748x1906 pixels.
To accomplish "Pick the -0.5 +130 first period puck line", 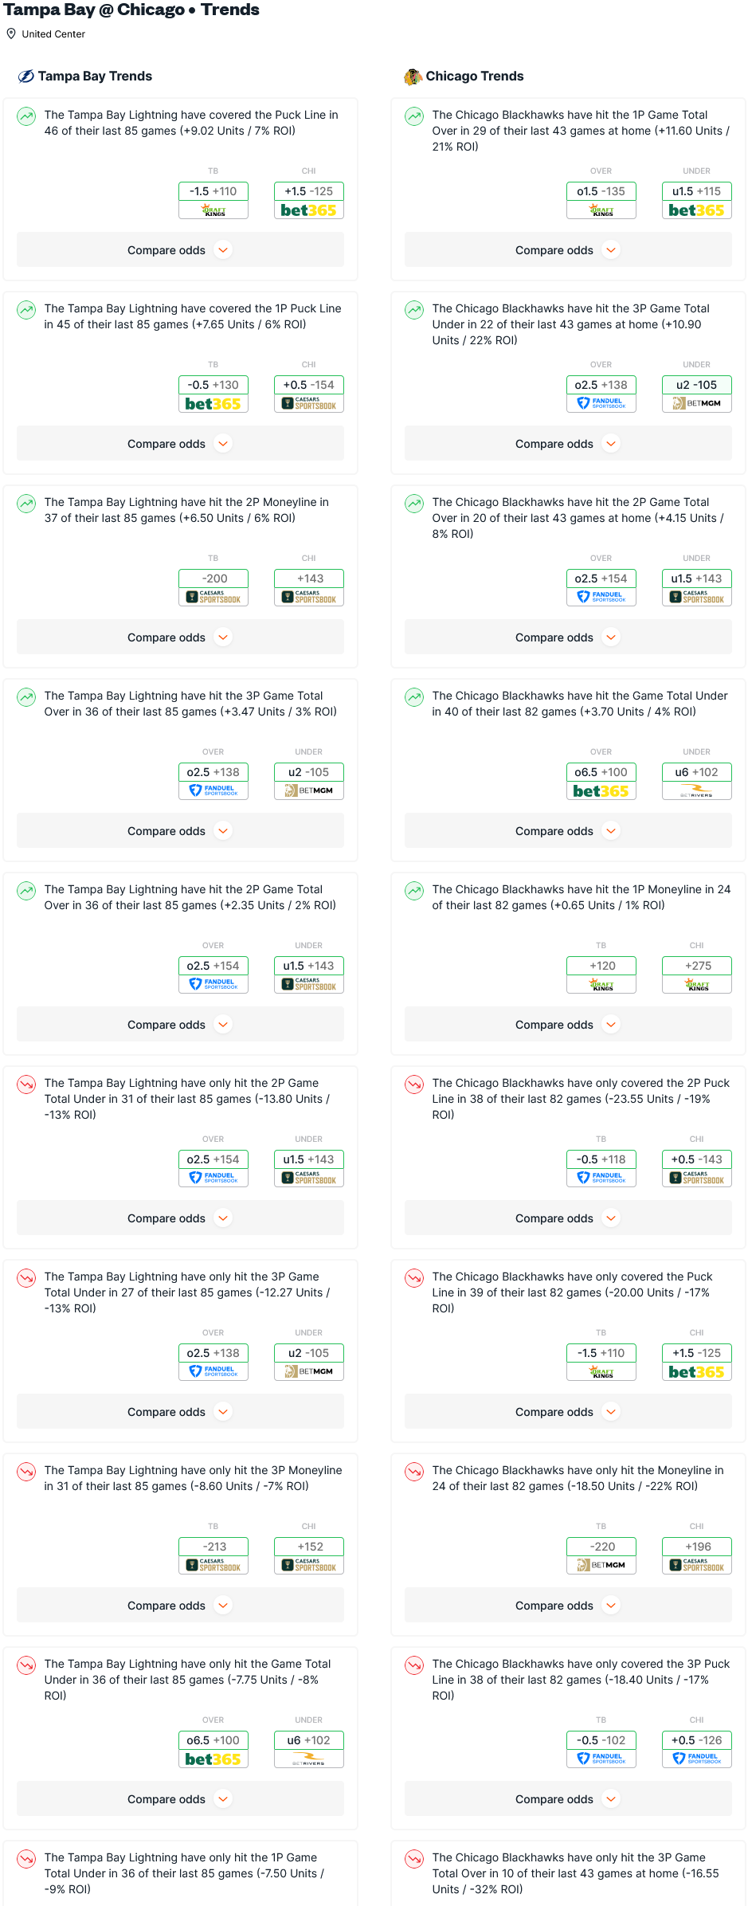I will 213,385.
